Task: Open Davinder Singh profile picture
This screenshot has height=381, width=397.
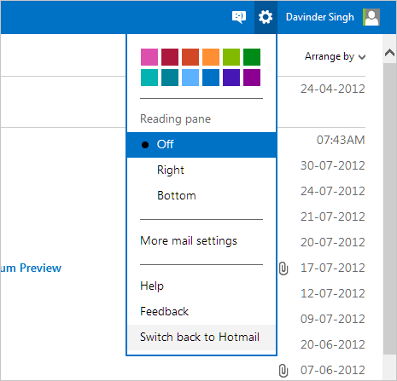Action: 371,17
